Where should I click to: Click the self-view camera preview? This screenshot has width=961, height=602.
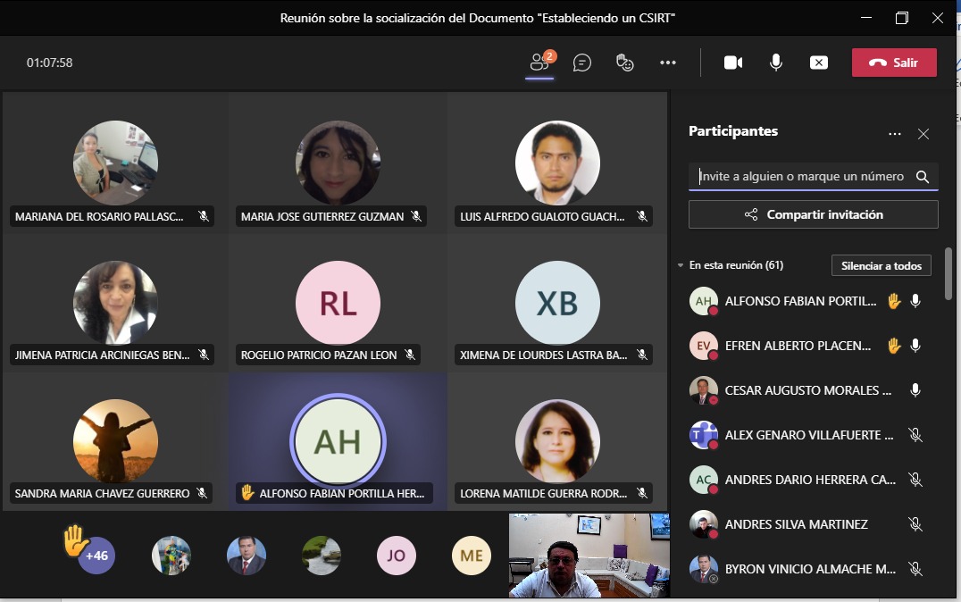(x=589, y=556)
